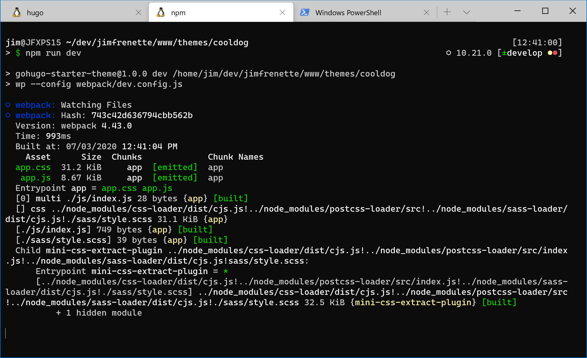Click the '8.67 KiB' size value

[x=81, y=178]
